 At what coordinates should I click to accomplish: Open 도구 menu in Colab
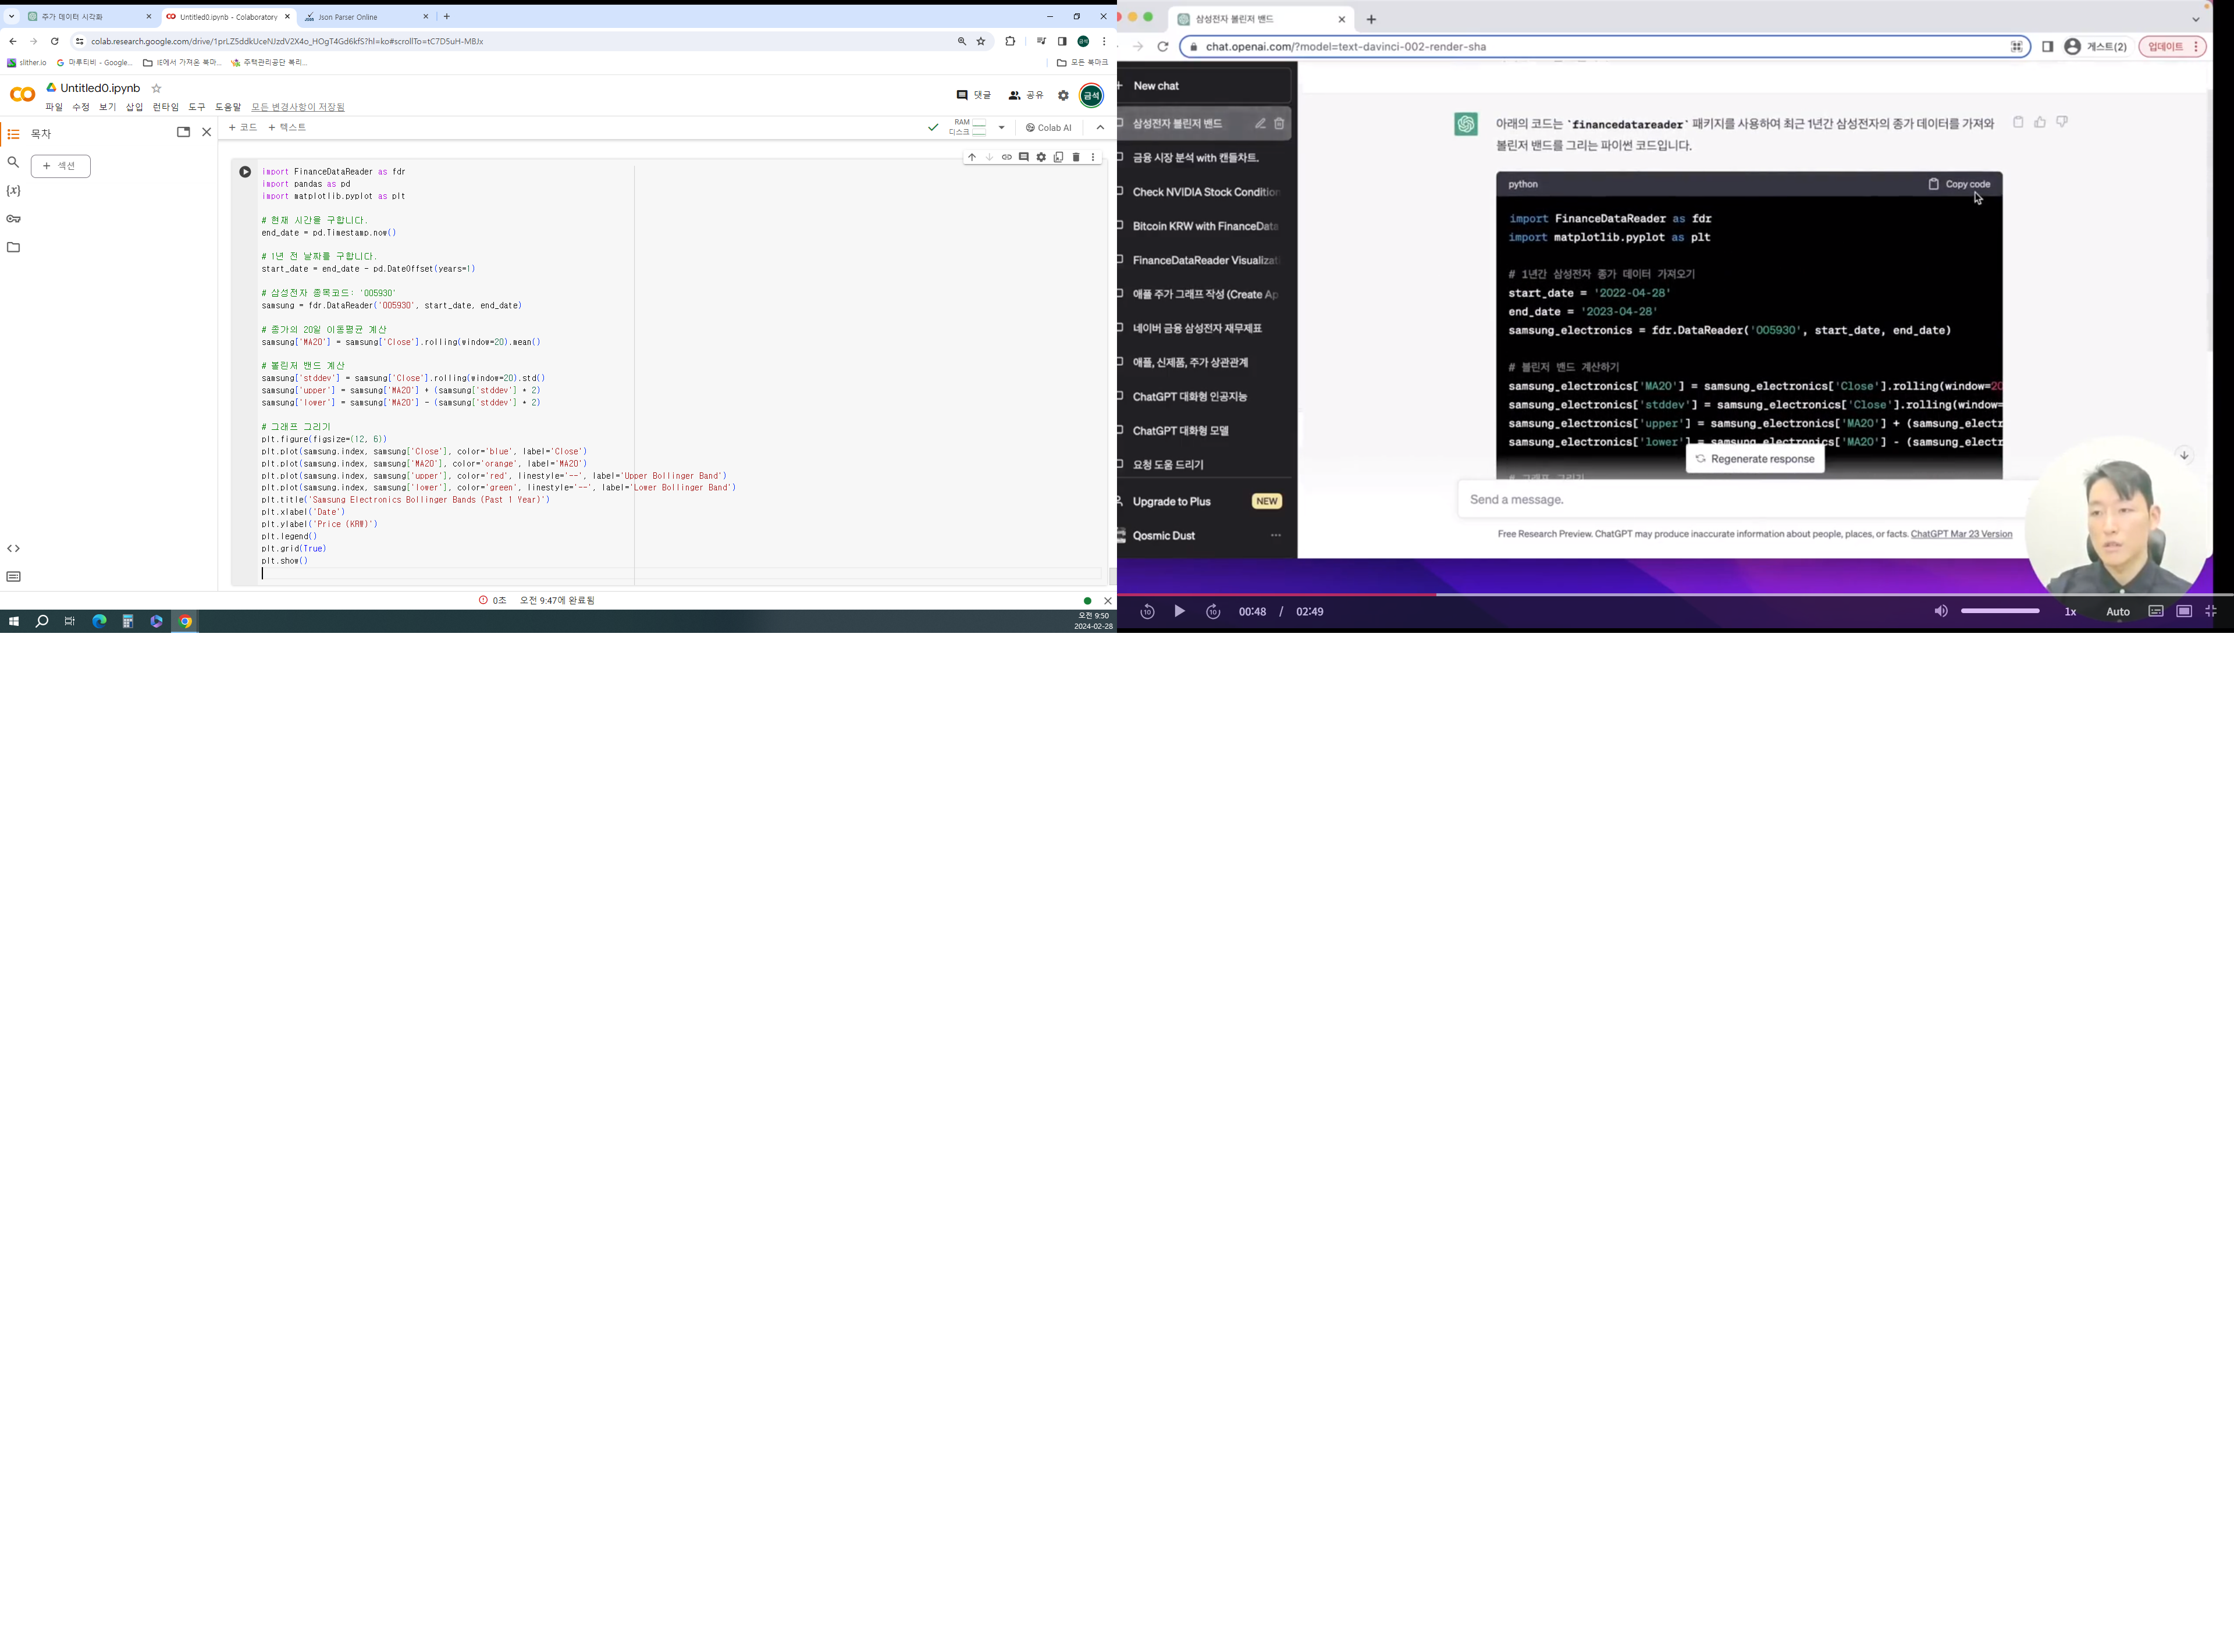pos(197,107)
